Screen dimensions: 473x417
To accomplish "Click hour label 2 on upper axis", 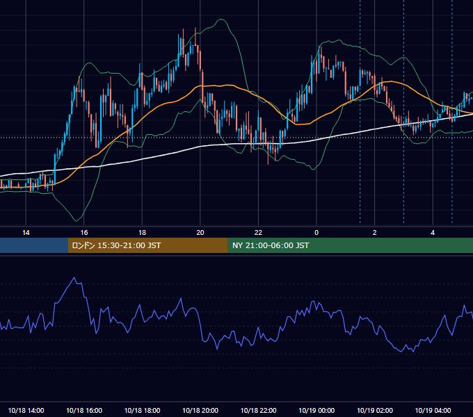I will pos(375,233).
